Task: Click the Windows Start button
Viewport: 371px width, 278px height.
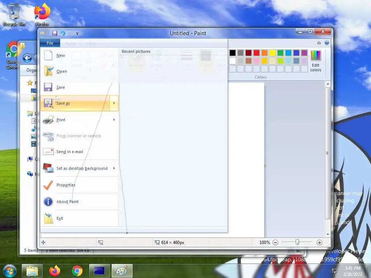Action: point(9,270)
